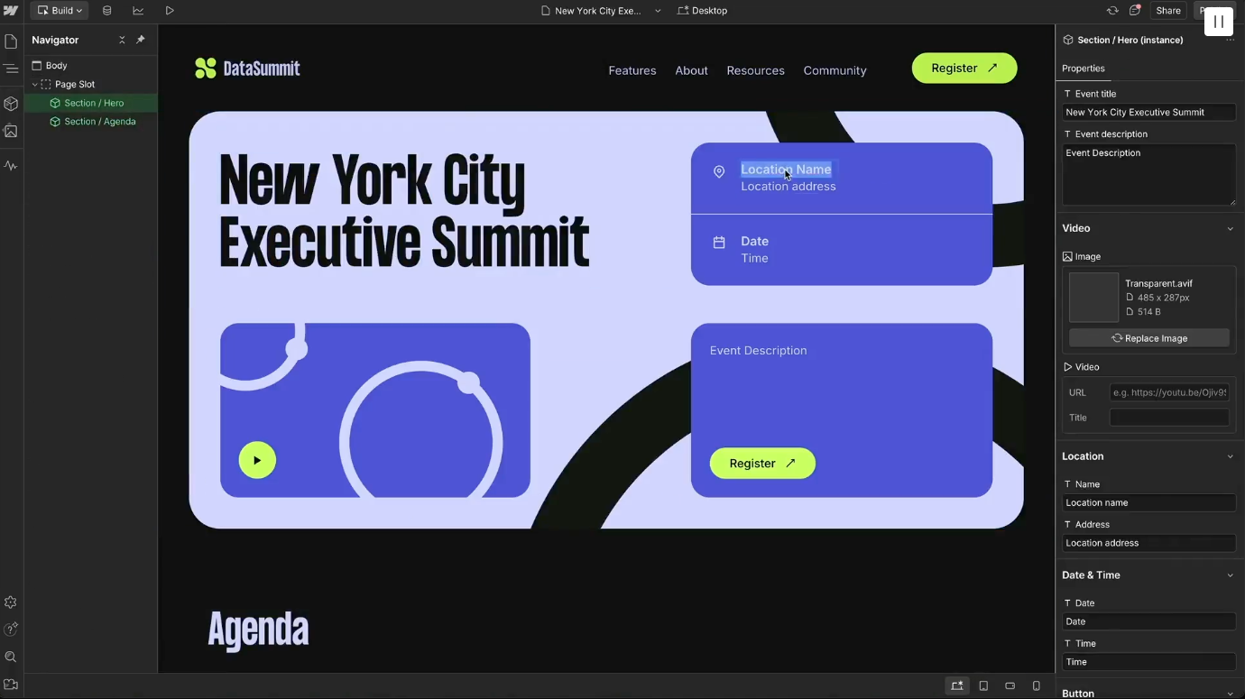Viewport: 1245px width, 699px height.
Task: Open the page selector dropdown
Action: pos(656,10)
